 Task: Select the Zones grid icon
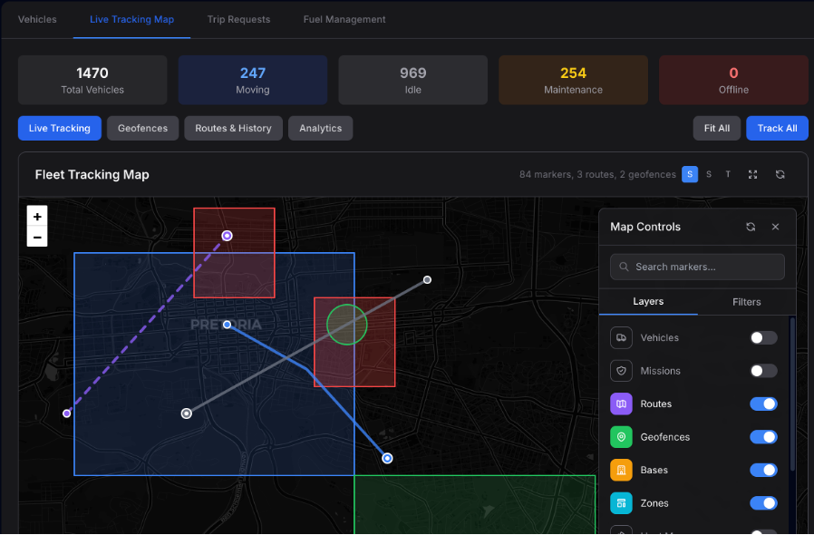click(x=620, y=502)
